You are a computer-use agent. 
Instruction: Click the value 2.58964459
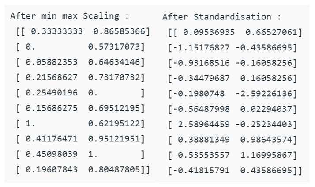pos(204,125)
